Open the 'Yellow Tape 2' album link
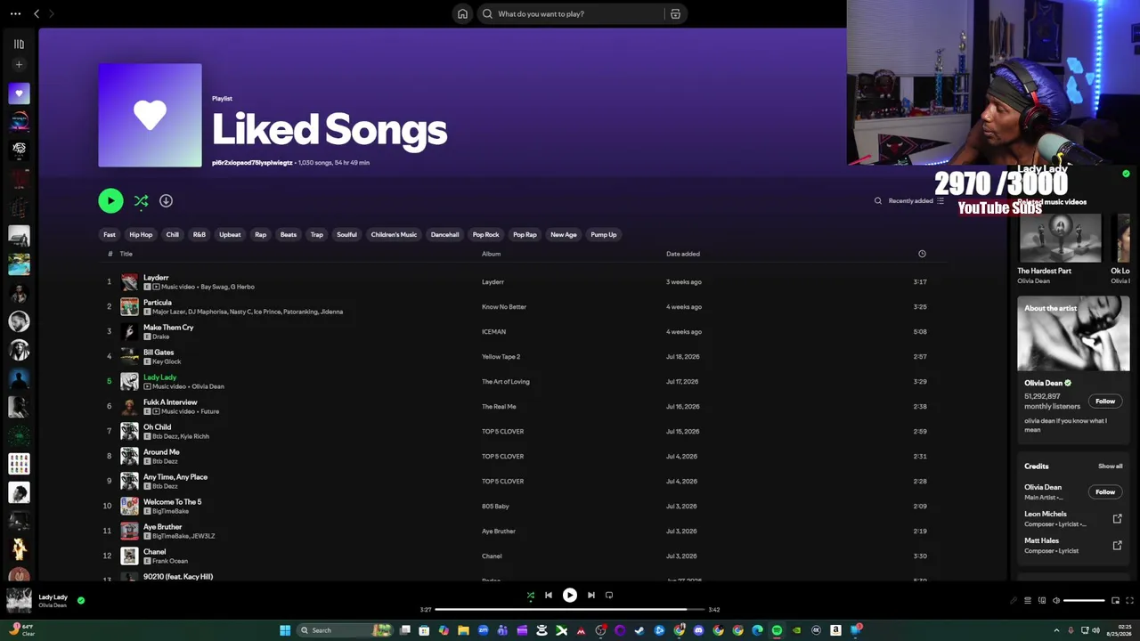The width and height of the screenshot is (1140, 641). tap(501, 357)
